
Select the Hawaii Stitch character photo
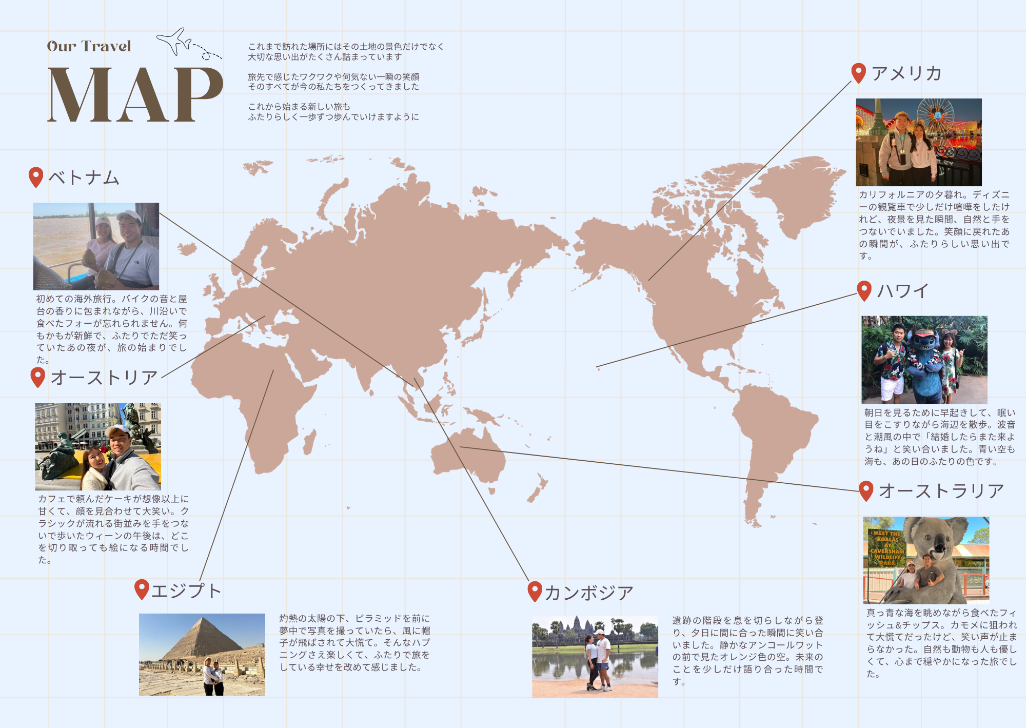point(924,360)
